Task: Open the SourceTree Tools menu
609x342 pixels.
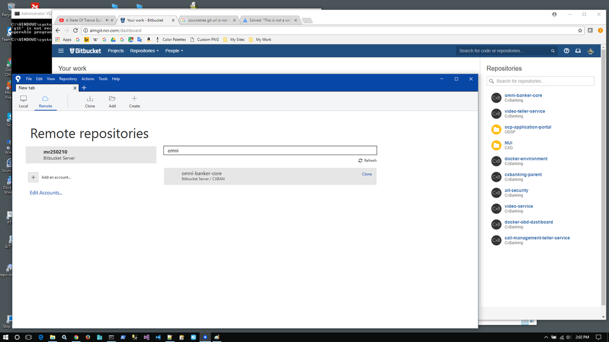Action: [x=103, y=79]
